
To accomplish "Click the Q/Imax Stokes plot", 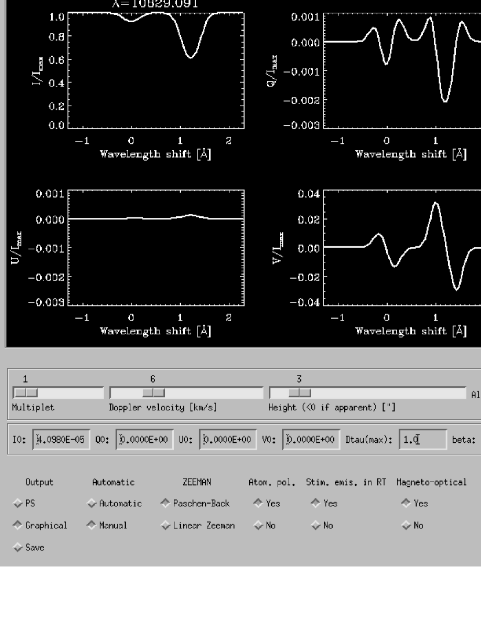I will coord(402,70).
